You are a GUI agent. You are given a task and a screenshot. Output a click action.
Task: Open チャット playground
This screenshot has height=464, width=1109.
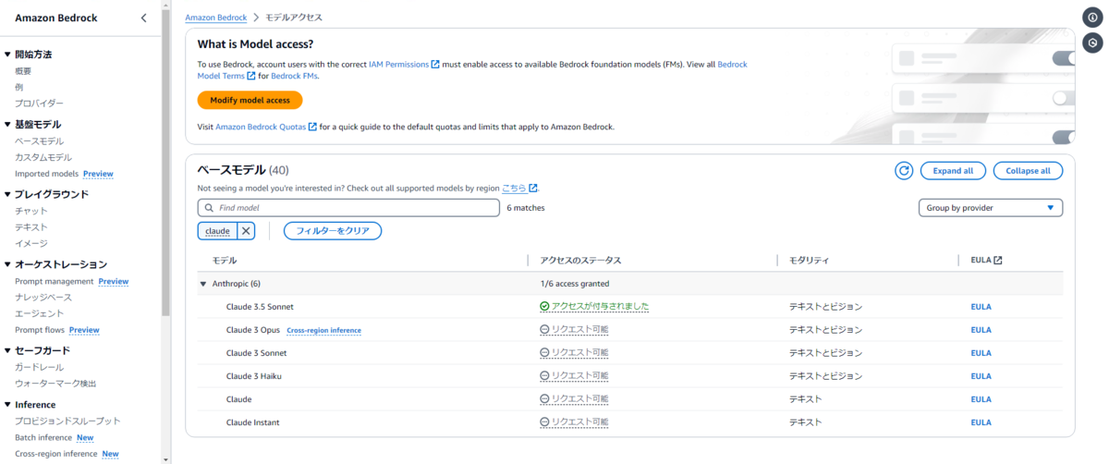click(31, 211)
